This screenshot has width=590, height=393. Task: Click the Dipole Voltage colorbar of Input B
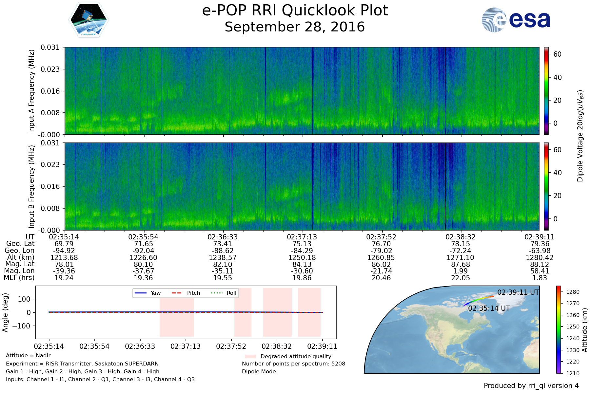[x=546, y=186]
